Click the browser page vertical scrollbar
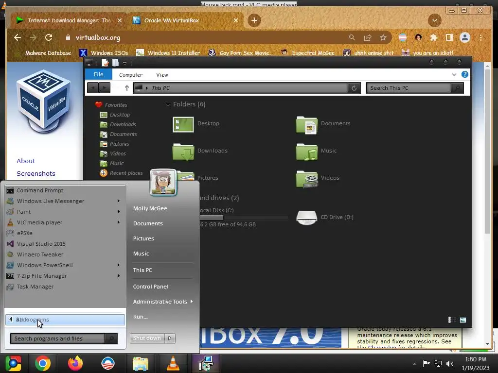 tap(487, 152)
